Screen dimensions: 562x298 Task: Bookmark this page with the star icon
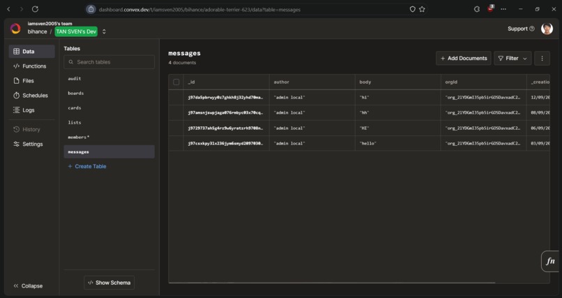(x=422, y=9)
